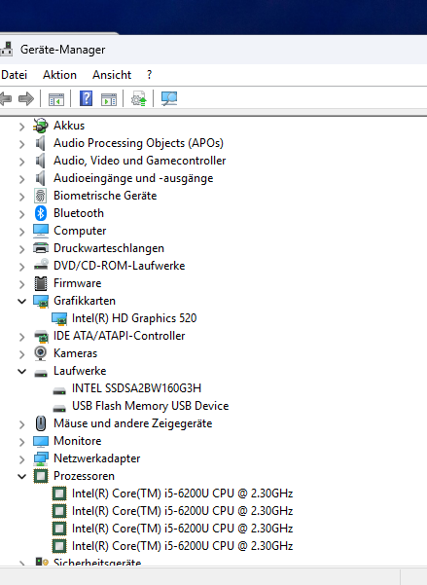
Task: Select the IDE ATA/ATAPI-Controller label
Action: click(x=120, y=336)
